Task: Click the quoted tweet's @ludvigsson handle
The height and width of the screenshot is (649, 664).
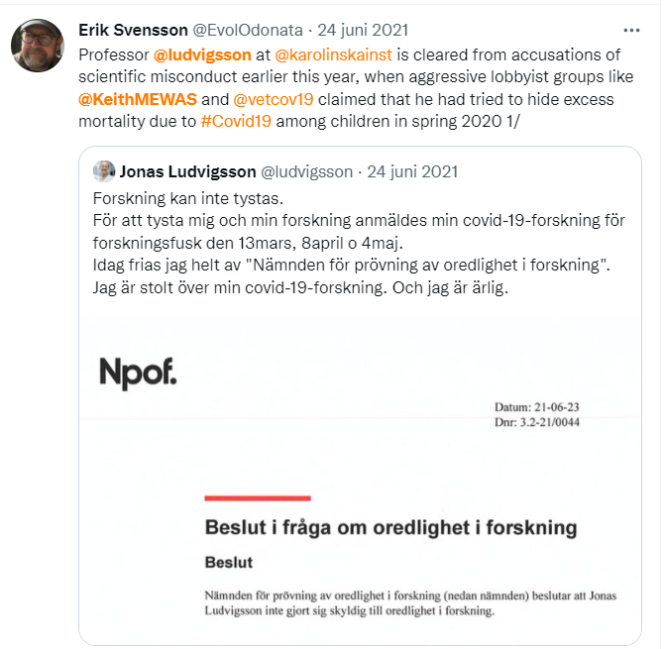Action: click(307, 171)
